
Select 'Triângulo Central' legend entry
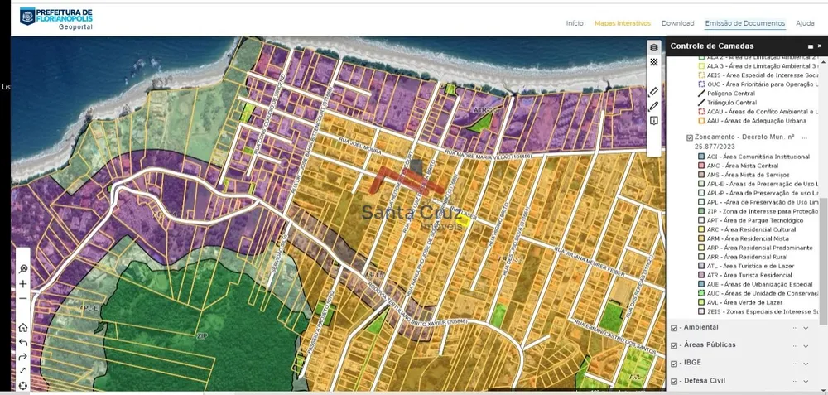[732, 103]
